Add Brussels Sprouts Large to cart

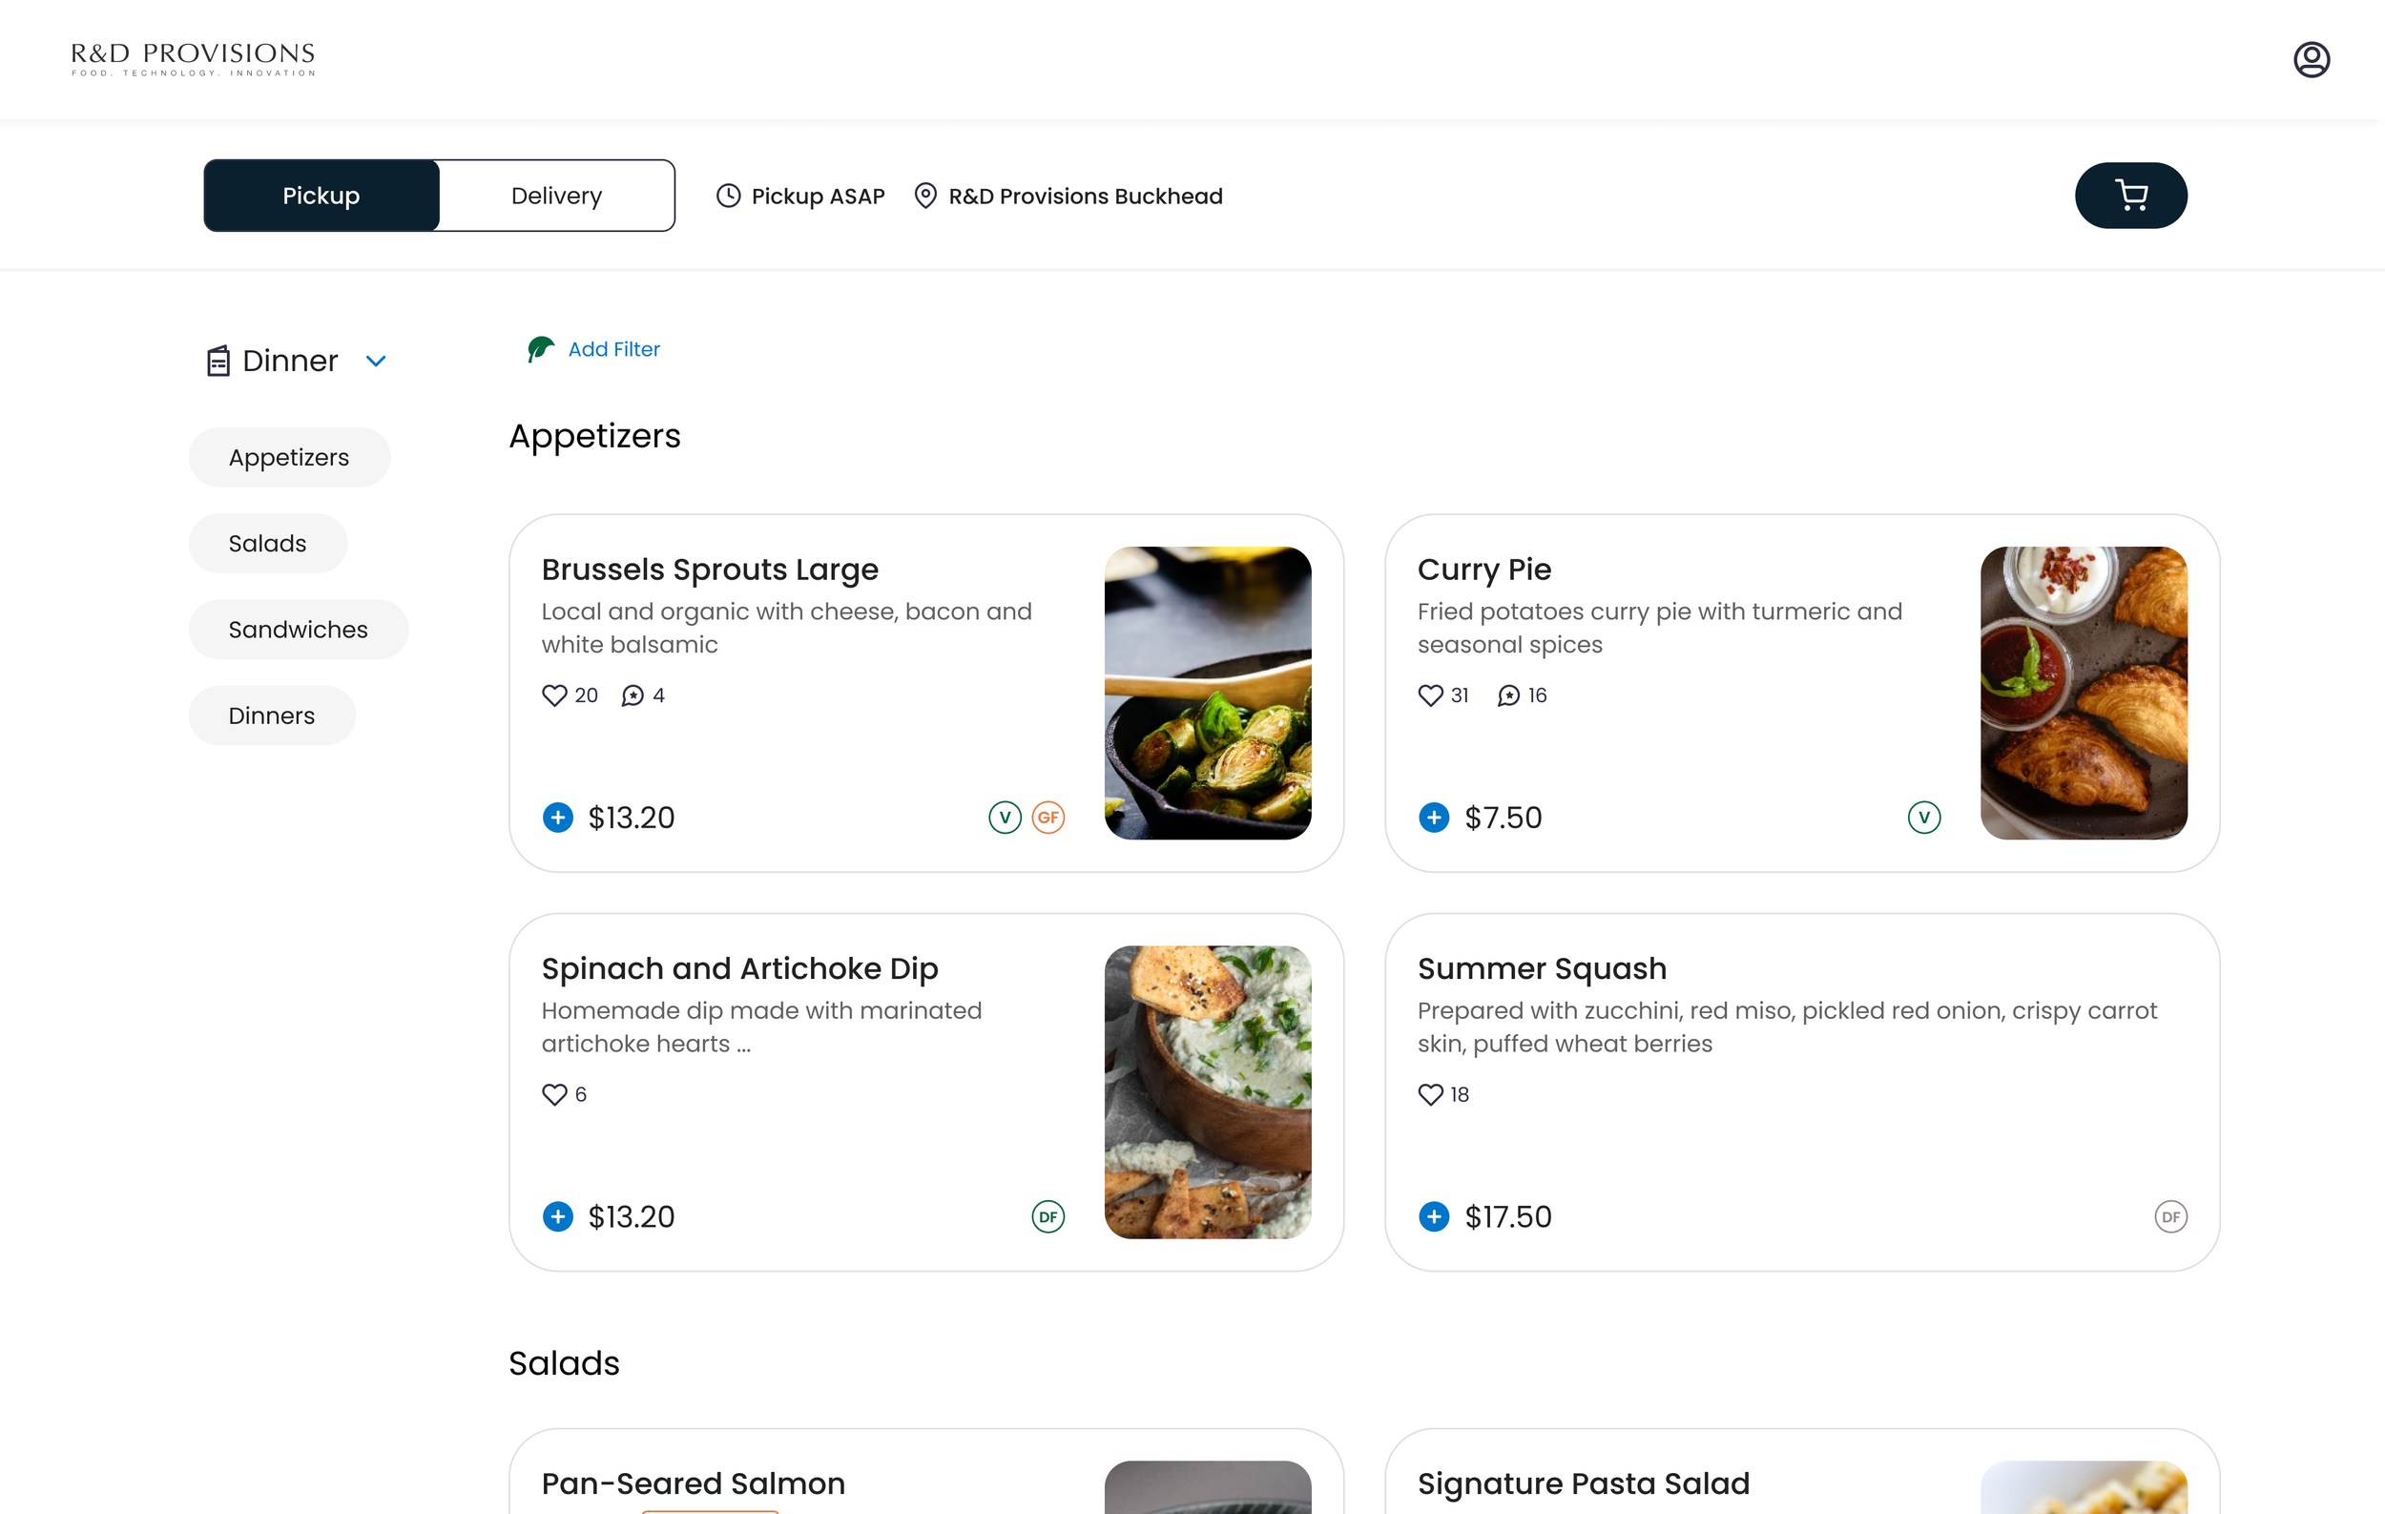tap(558, 817)
